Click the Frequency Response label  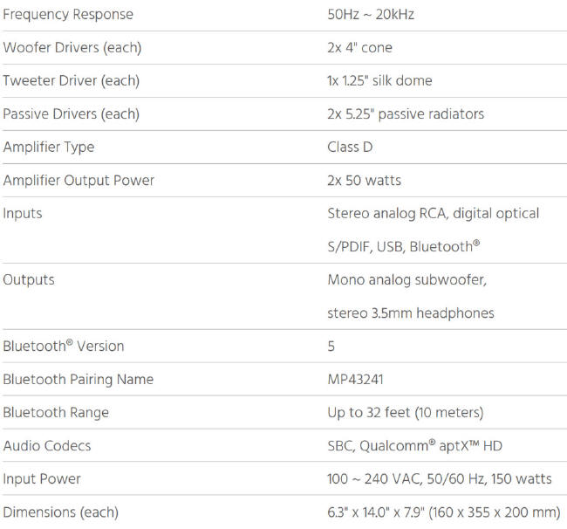pos(68,15)
